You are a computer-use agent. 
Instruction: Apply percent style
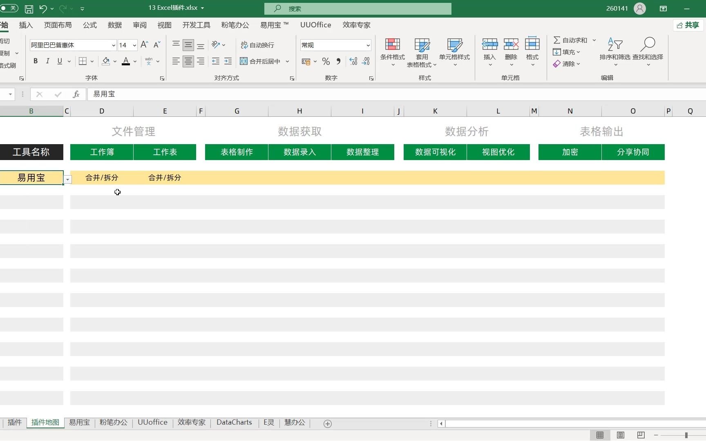pyautogui.click(x=326, y=61)
